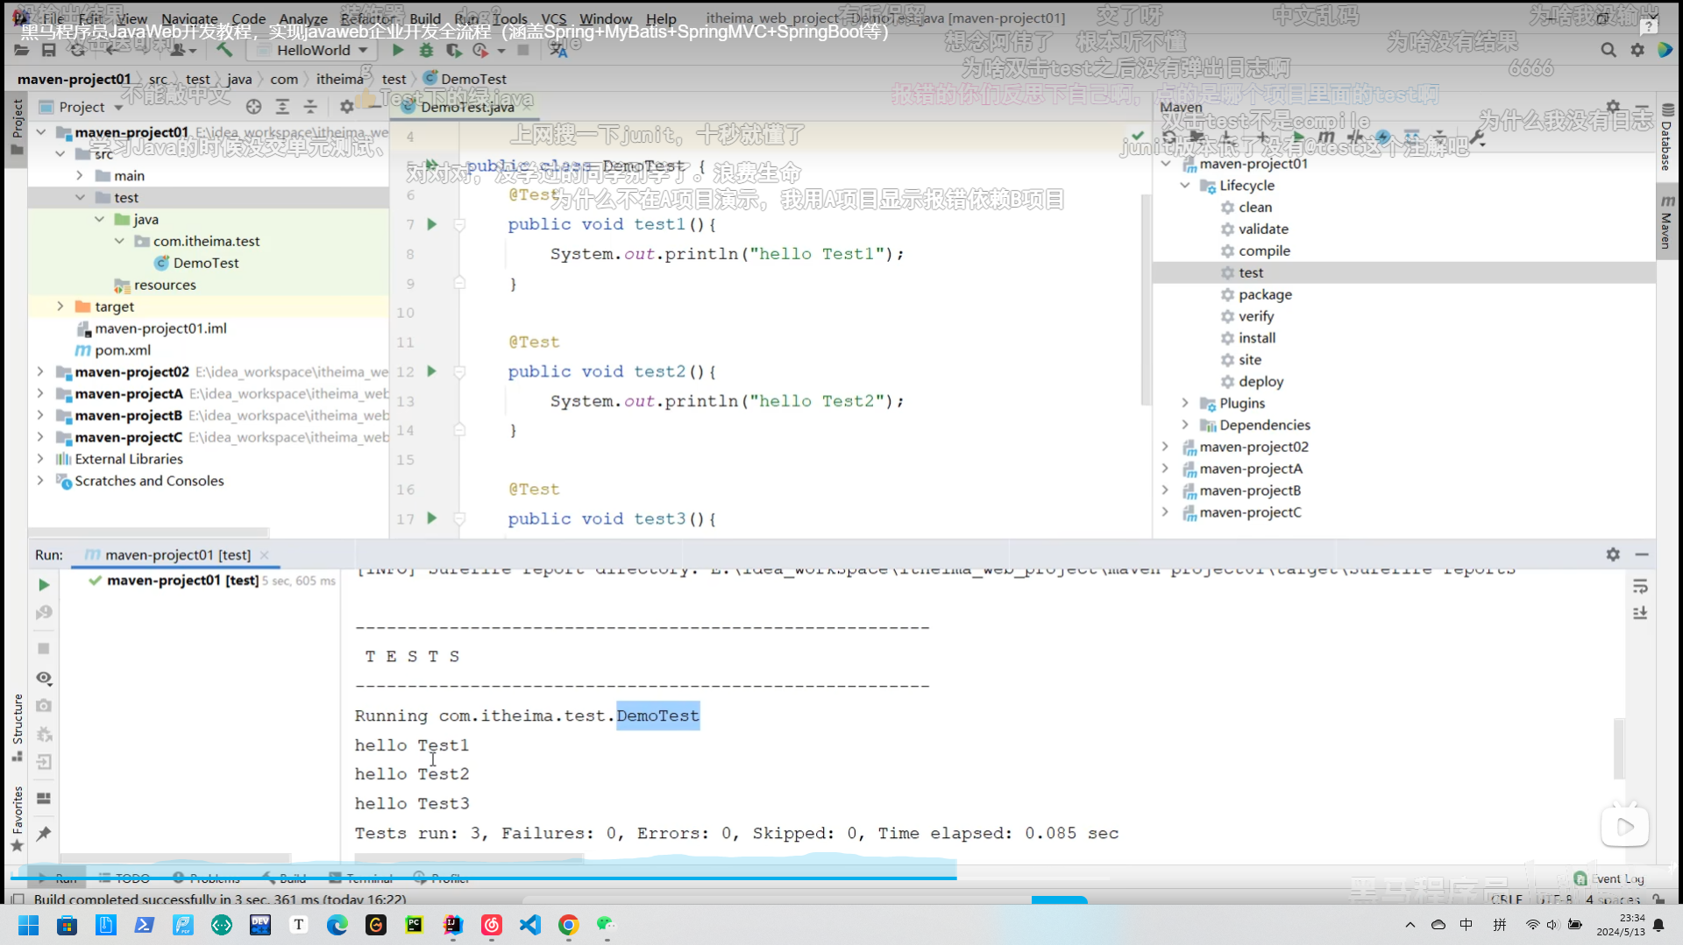Screen dimensions: 1683x945
Task: Toggle Maven offline mode icon
Action: [1355, 137]
